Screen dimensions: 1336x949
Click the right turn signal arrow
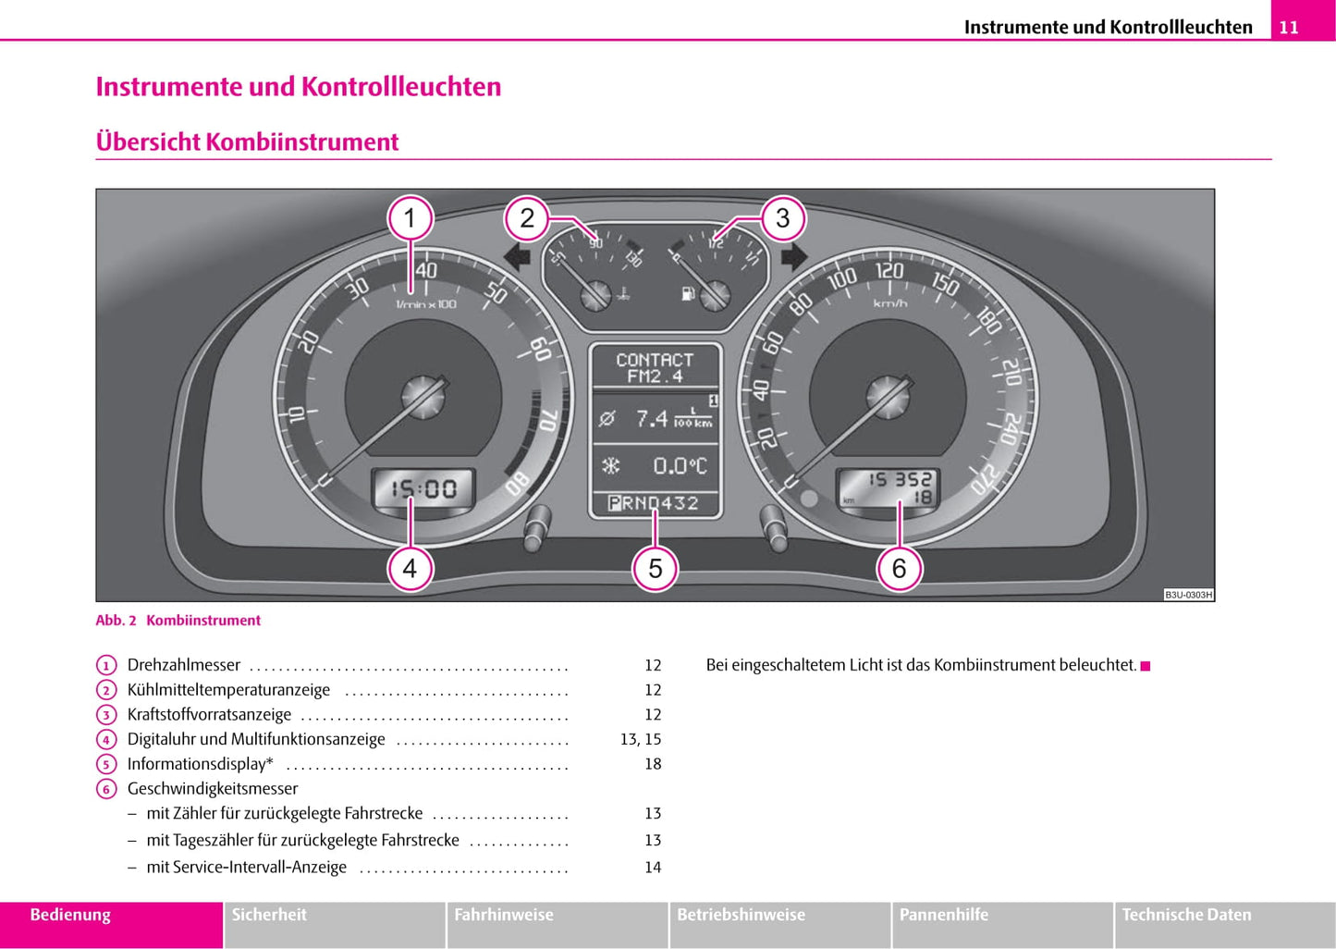pyautogui.click(x=793, y=256)
